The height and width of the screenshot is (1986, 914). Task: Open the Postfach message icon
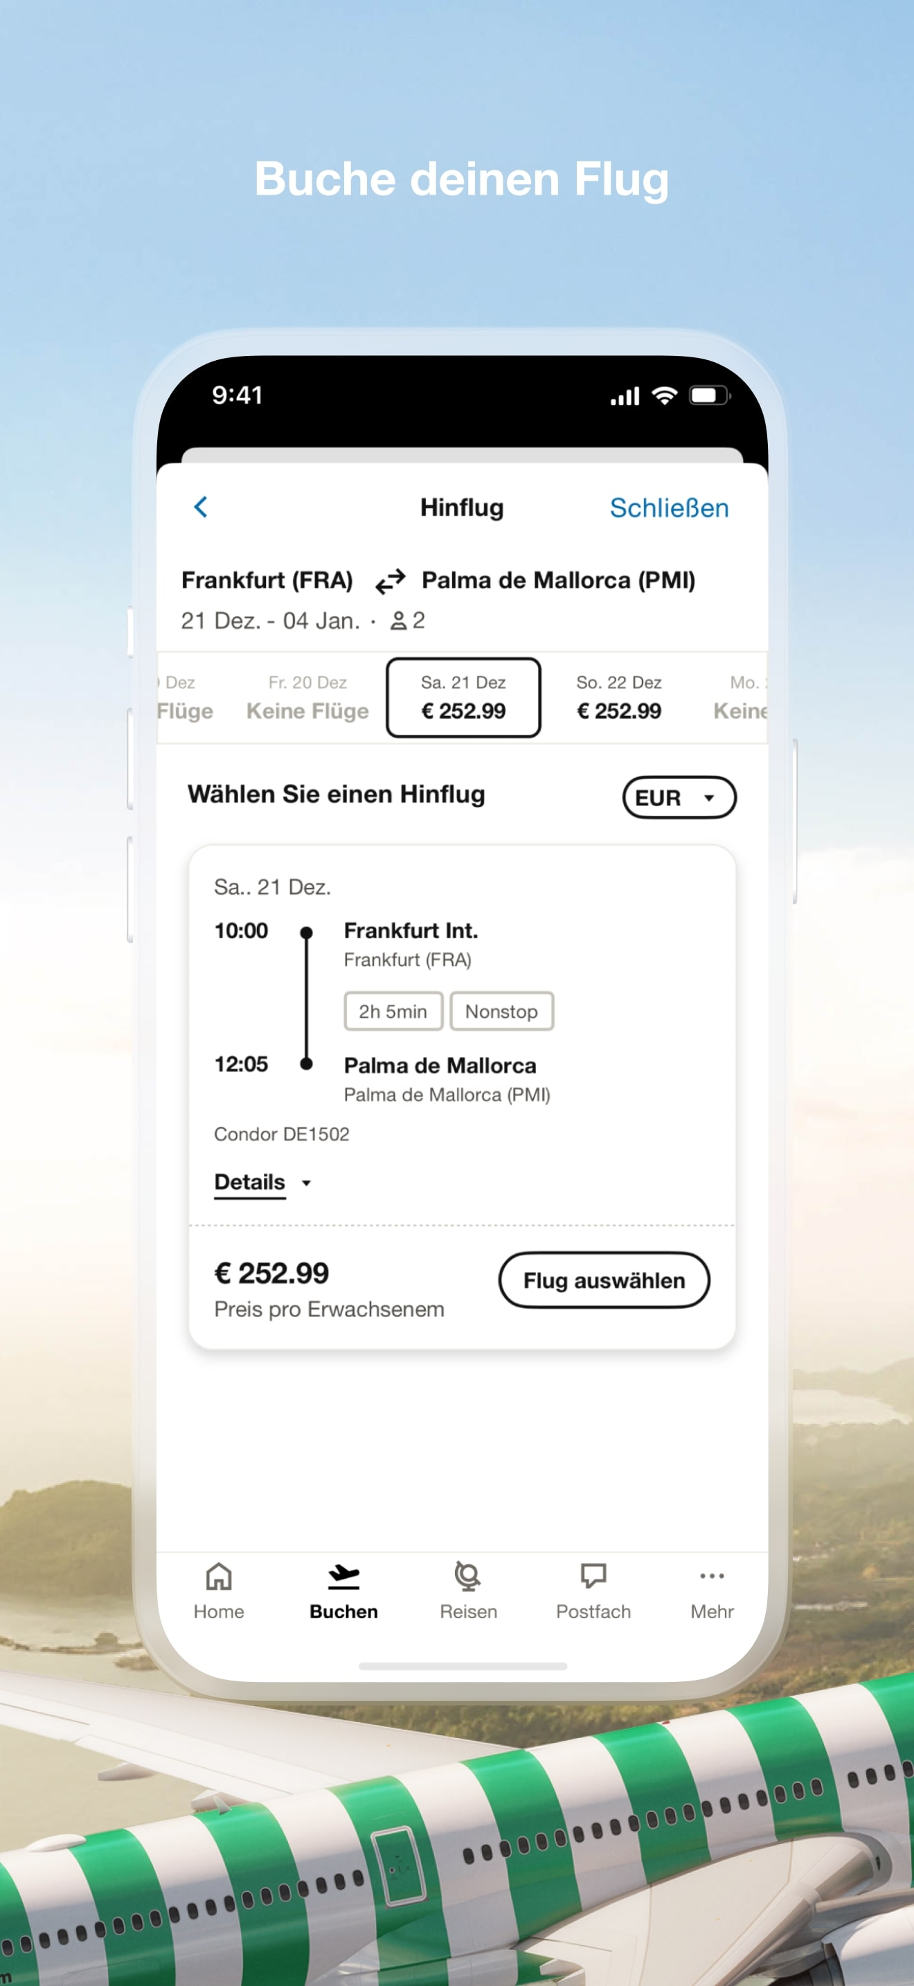pos(593,1577)
